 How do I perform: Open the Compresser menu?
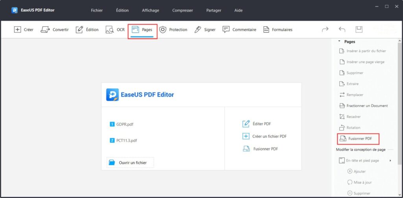(x=183, y=11)
